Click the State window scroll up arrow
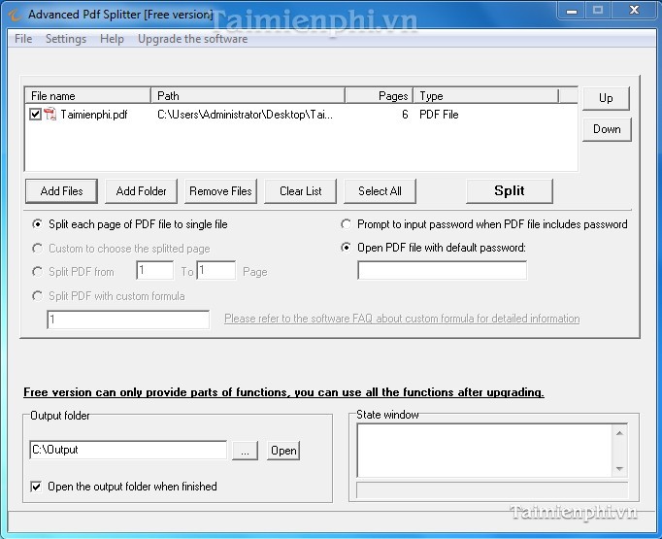This screenshot has height=539, width=662. coord(620,433)
